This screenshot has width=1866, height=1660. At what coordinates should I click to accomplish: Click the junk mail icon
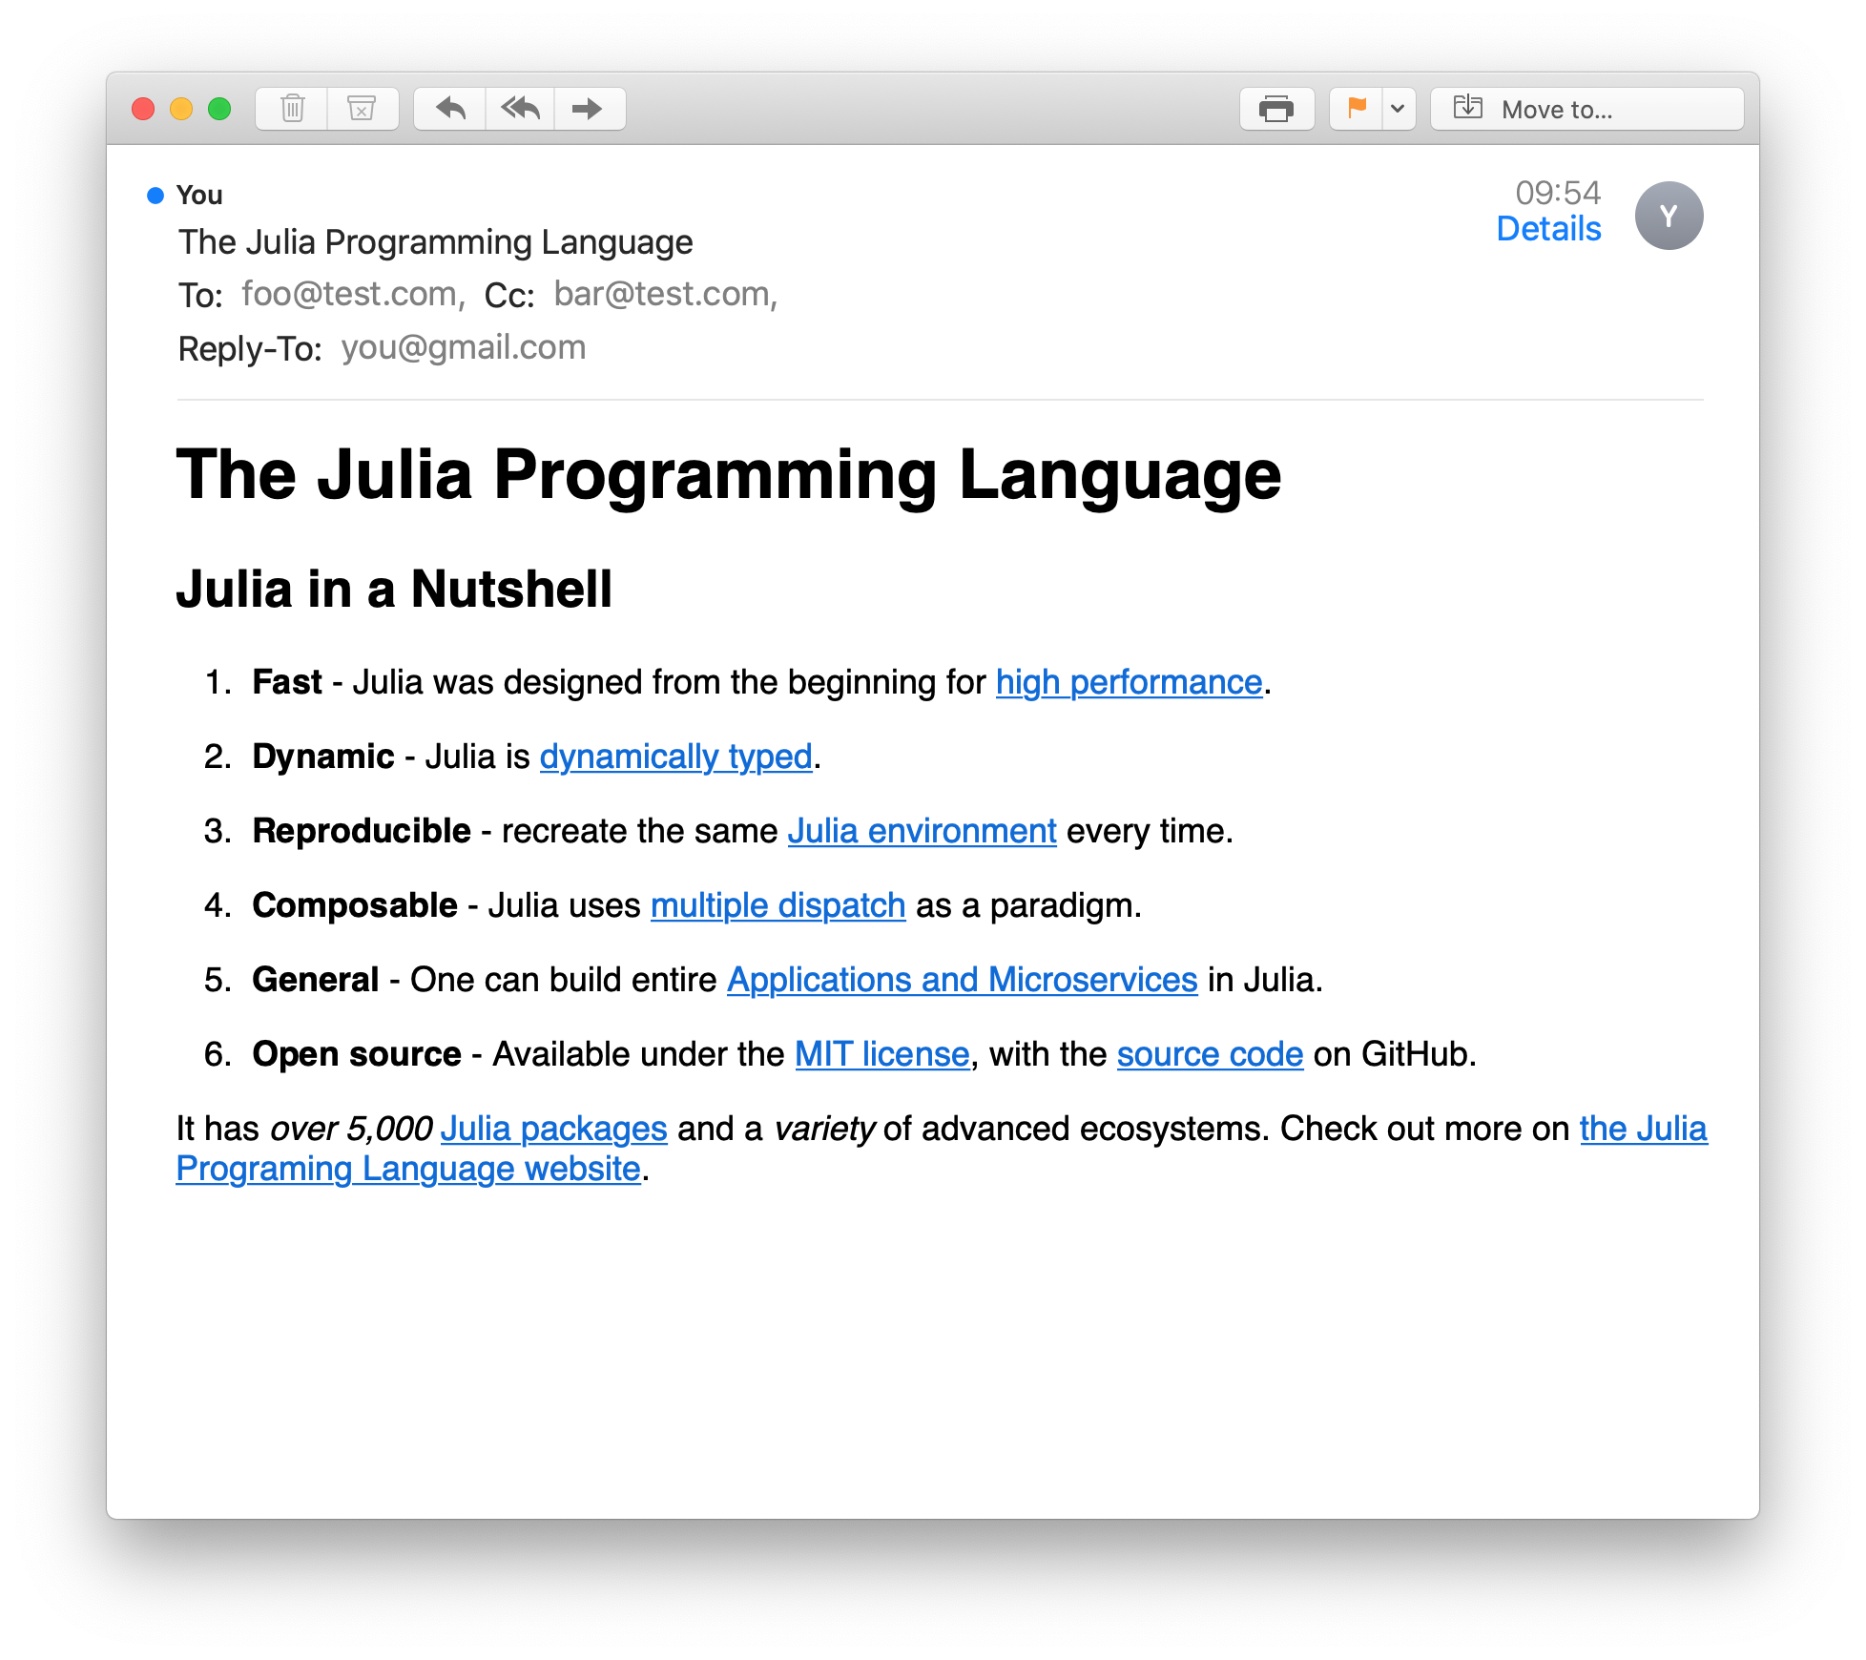coord(362,109)
